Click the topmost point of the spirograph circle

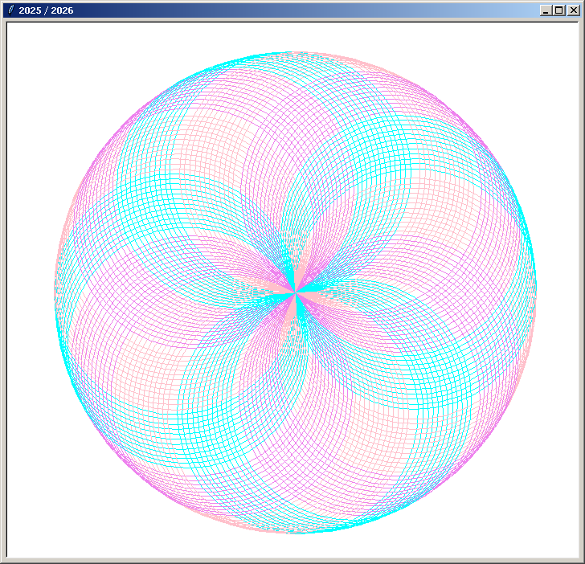(296, 52)
